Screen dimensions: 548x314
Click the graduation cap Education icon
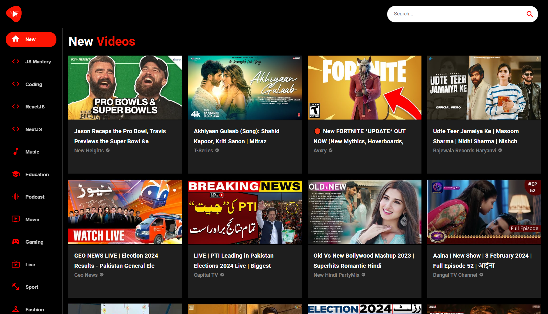click(x=16, y=174)
